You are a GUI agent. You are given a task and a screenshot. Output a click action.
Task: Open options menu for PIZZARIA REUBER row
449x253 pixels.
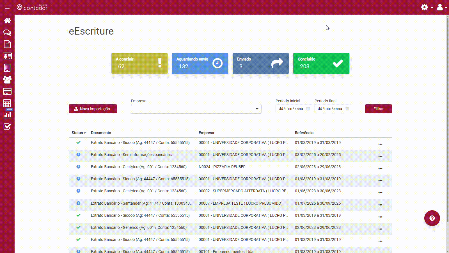pos(380,168)
